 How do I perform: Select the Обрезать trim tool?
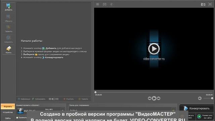point(8,18)
